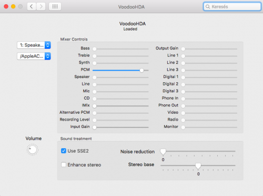Click the Keresés search field
This screenshot has width=263, height=196.
tap(232, 7)
